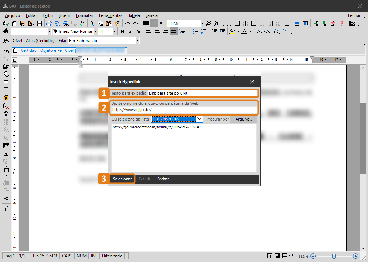368x262 pixels.
Task: Click the zoom out magnifier icon
Action: coord(208,23)
